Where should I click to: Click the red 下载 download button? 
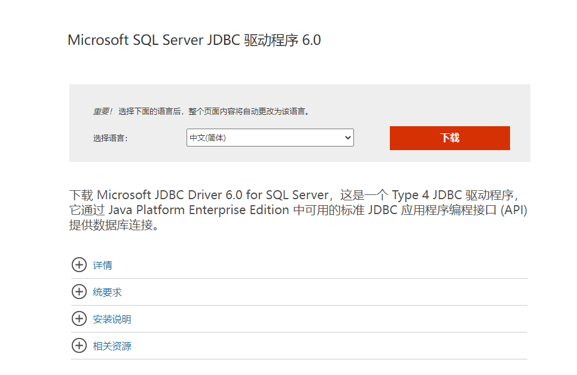click(450, 138)
